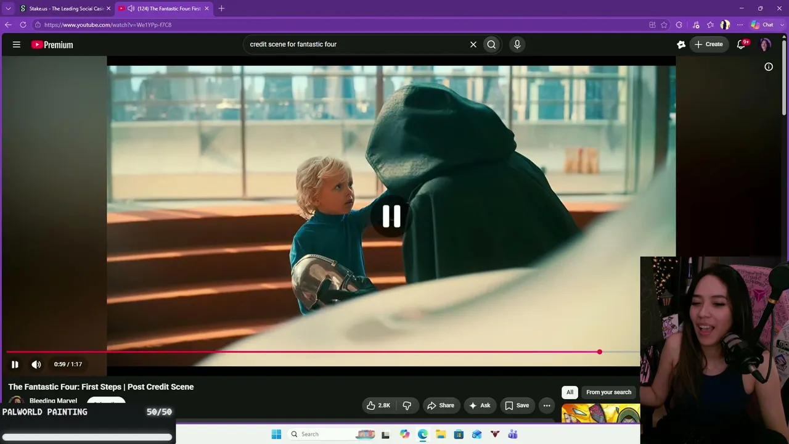Show video info card icon
The height and width of the screenshot is (444, 789).
[769, 67]
